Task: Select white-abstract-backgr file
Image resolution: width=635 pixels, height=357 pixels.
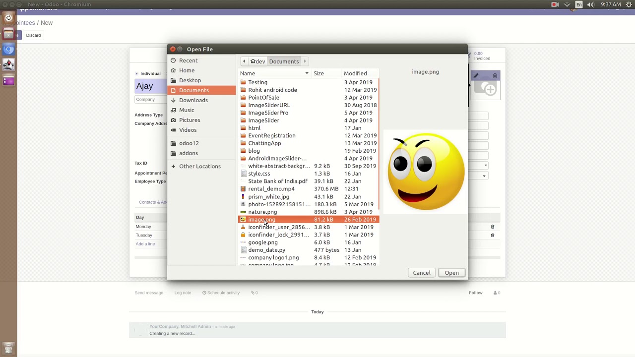Action: (308, 166)
